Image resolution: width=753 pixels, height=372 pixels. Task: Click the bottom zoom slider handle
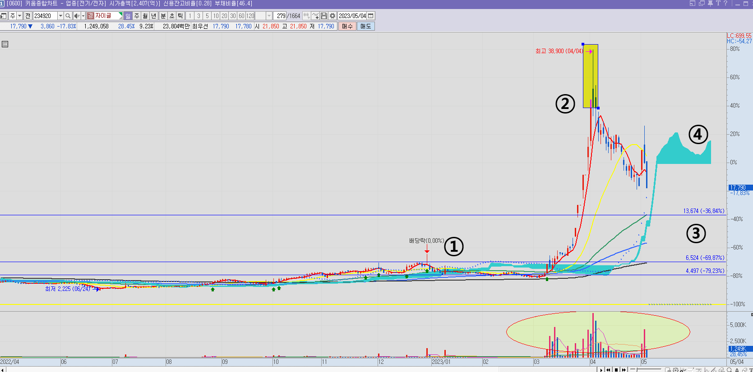point(637,370)
